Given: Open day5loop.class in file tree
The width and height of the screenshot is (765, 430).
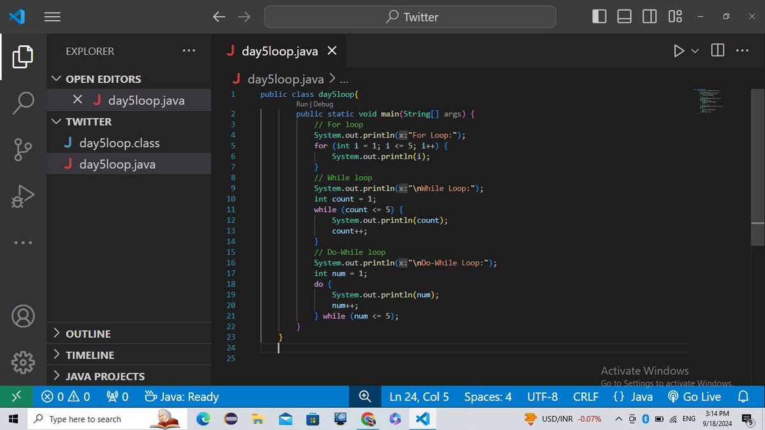Looking at the screenshot, I should click(130, 143).
